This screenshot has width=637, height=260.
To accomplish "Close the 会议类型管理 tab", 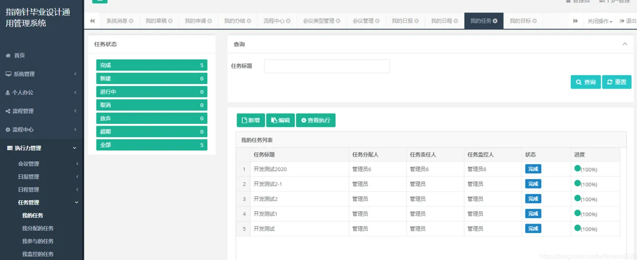I will 338,21.
